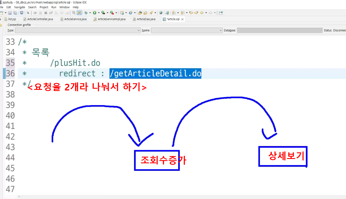The height and width of the screenshot is (199, 346).
Task: Switch to the list.jsp editor tab
Action: pyautogui.click(x=10, y=19)
